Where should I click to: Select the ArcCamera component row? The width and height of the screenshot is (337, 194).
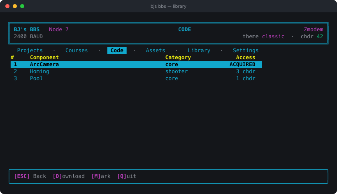coord(136,65)
